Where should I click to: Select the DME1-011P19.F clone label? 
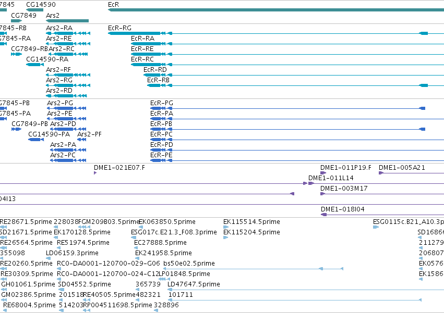click(x=346, y=168)
